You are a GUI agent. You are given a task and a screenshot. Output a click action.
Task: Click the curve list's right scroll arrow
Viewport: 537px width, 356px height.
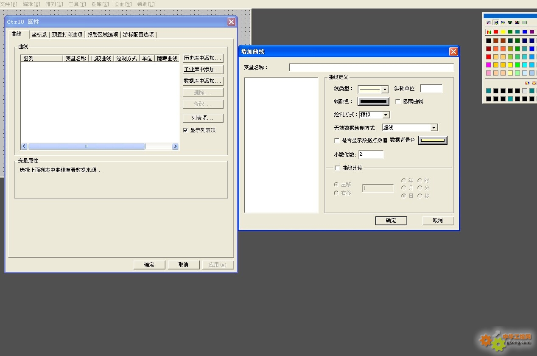click(175, 146)
